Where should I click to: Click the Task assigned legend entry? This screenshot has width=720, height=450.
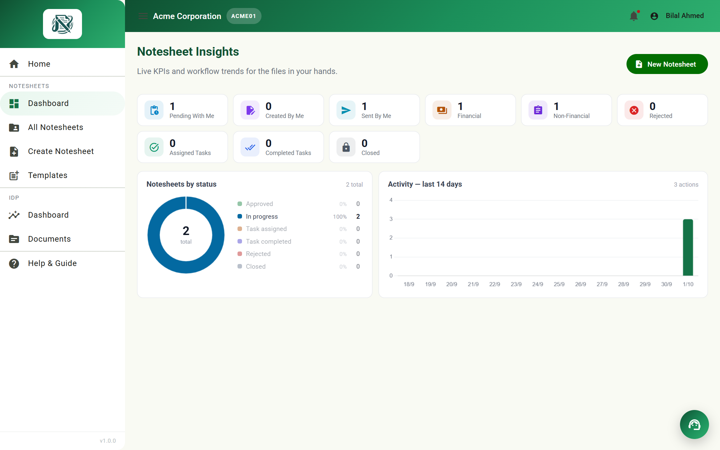coord(298,229)
